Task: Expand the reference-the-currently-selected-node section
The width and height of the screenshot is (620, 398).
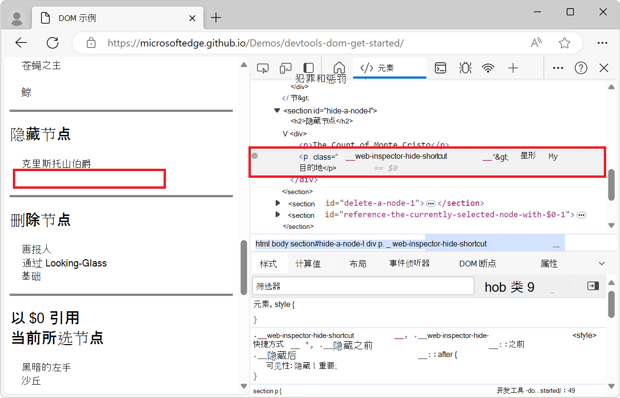Action: point(278,214)
